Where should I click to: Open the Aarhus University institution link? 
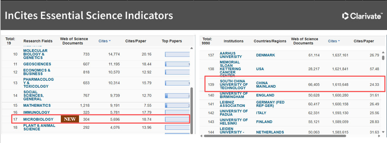pos(230,55)
